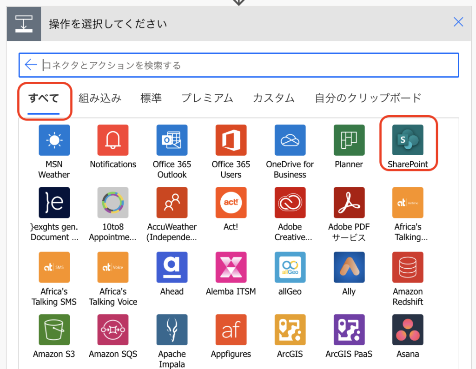Open the Amazon Redshift connector
Image resolution: width=476 pixels, height=369 pixels.
(x=408, y=267)
